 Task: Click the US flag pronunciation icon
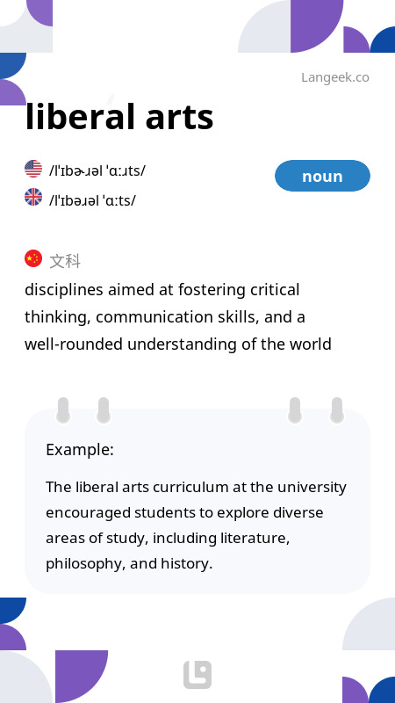click(33, 169)
